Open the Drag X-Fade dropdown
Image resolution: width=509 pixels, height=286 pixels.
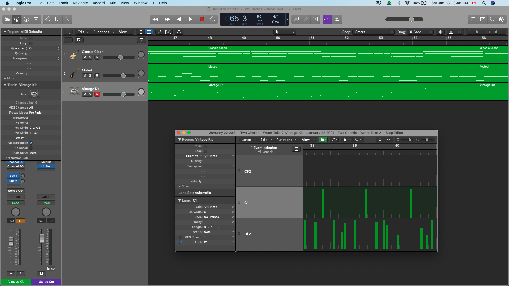point(420,32)
